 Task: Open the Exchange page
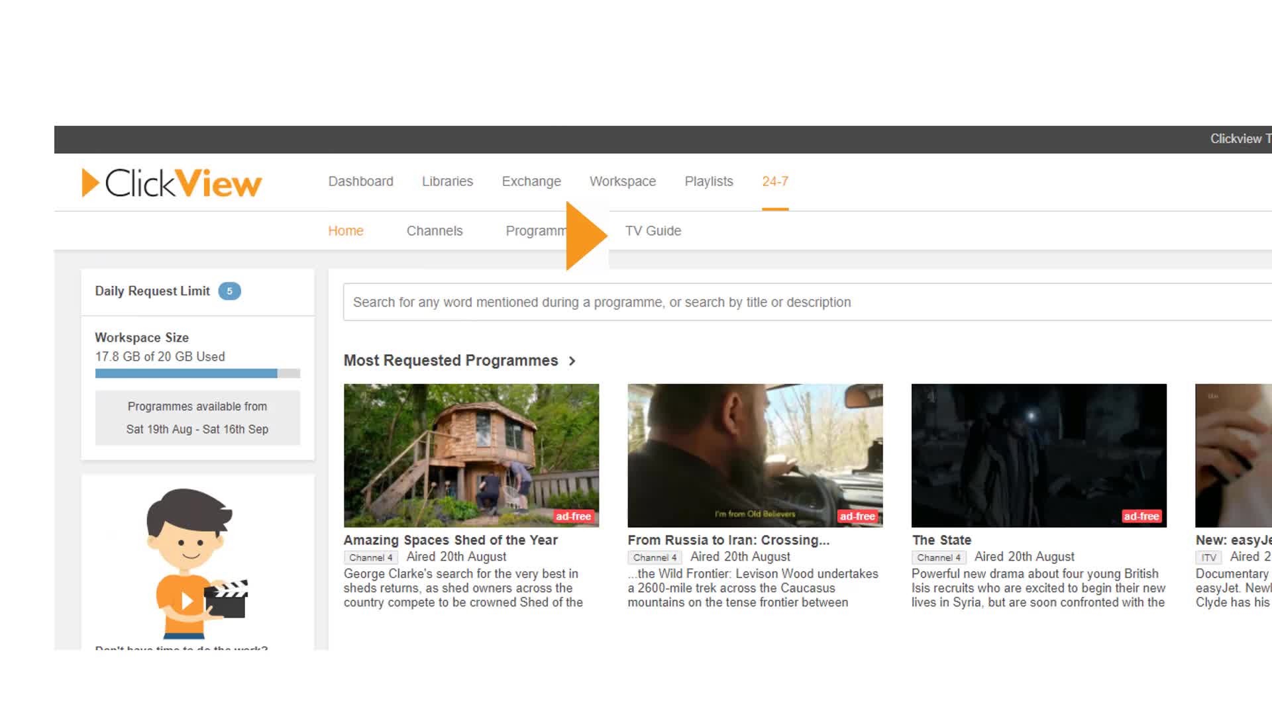point(531,181)
